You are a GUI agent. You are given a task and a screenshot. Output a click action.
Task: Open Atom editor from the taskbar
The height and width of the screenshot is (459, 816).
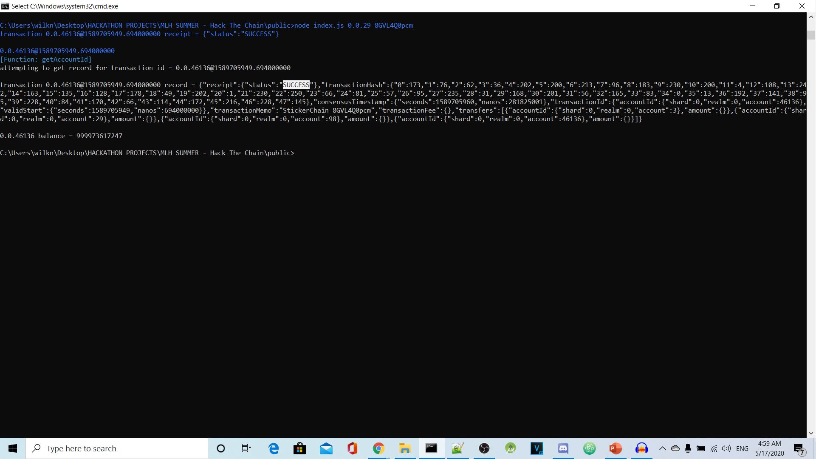589,448
